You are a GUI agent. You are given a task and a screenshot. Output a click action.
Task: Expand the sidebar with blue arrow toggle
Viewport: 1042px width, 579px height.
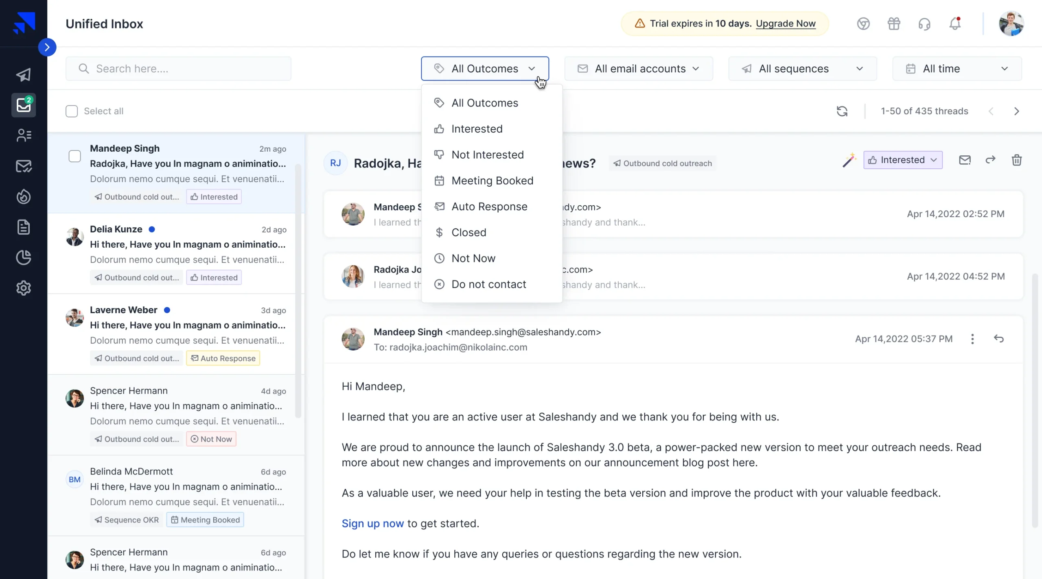point(47,47)
